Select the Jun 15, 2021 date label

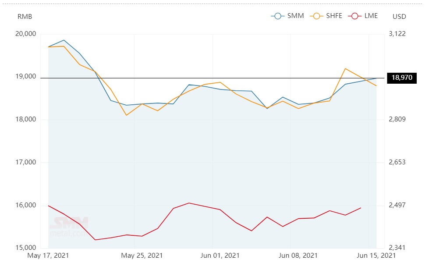coord(376,256)
